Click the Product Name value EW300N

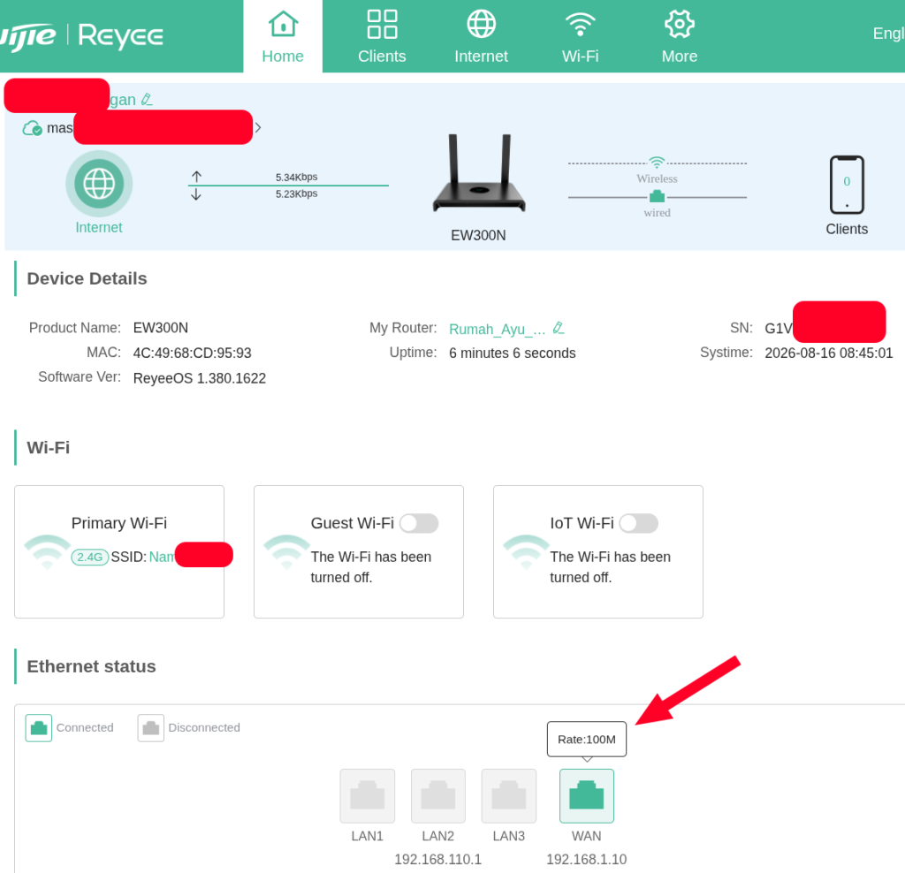pyautogui.click(x=161, y=328)
